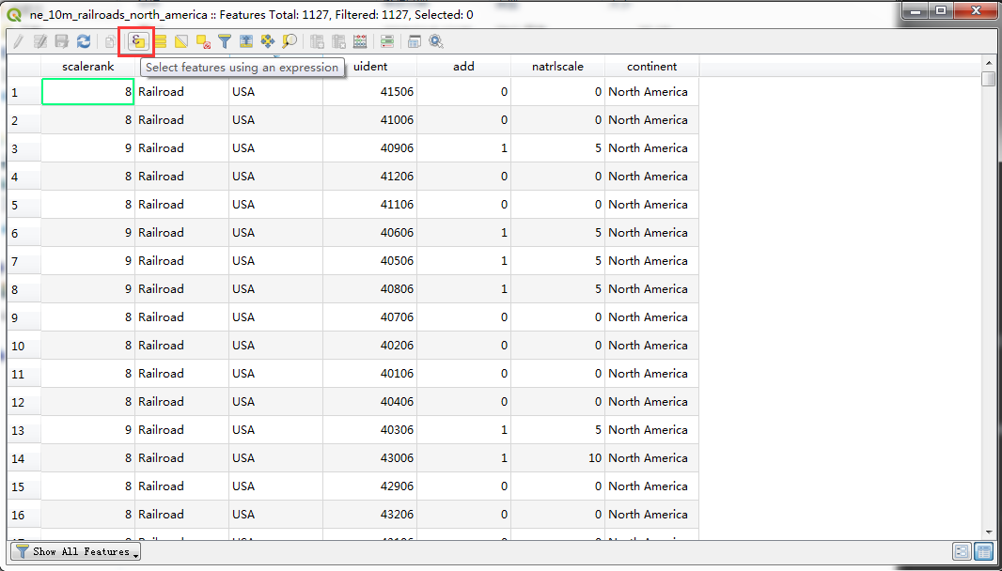Click scalerank value 9 in row 7

pos(87,260)
